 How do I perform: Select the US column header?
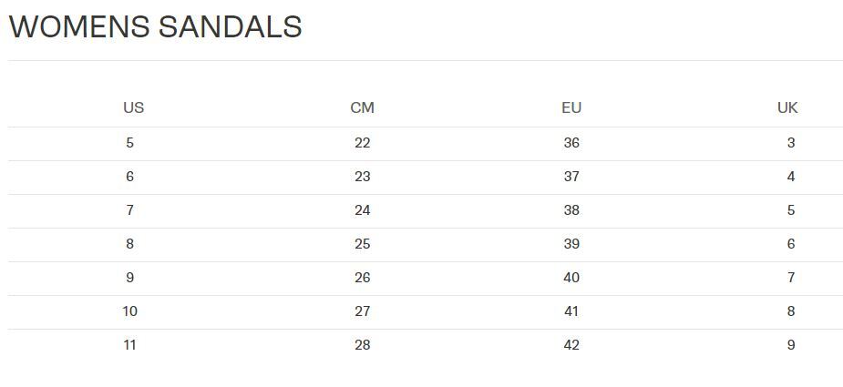pos(133,108)
